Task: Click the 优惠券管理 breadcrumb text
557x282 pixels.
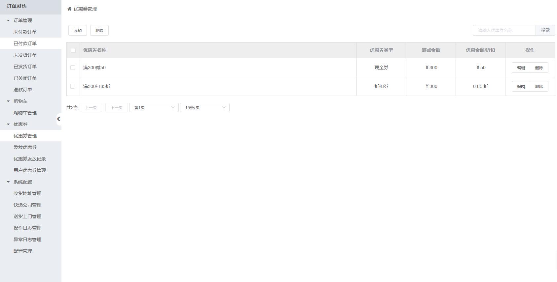Action: tap(85, 9)
